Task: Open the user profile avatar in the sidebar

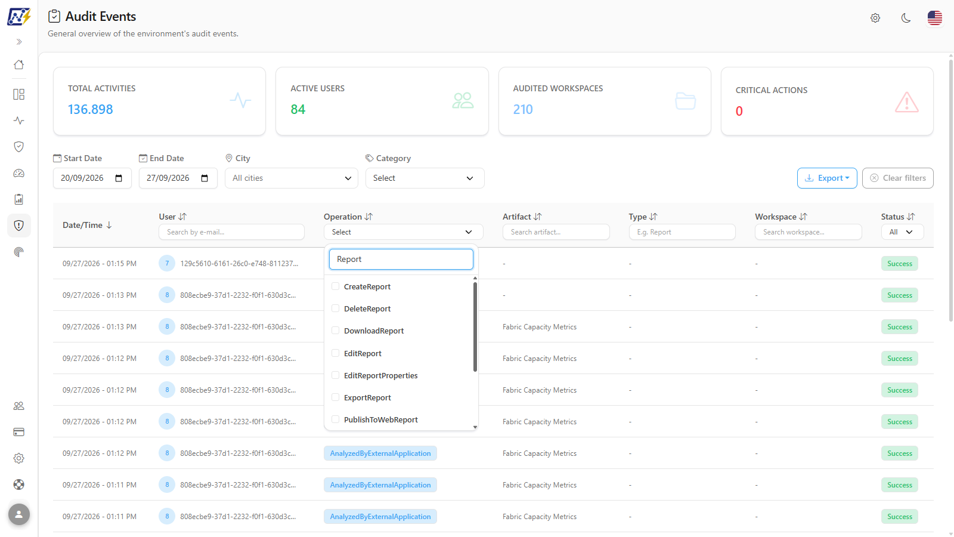Action: (x=19, y=514)
